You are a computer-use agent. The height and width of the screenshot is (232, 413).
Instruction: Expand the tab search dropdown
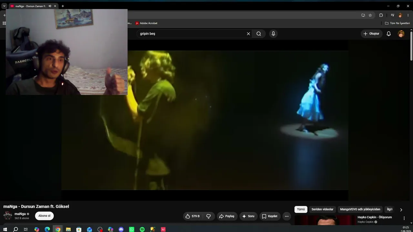tap(4, 6)
